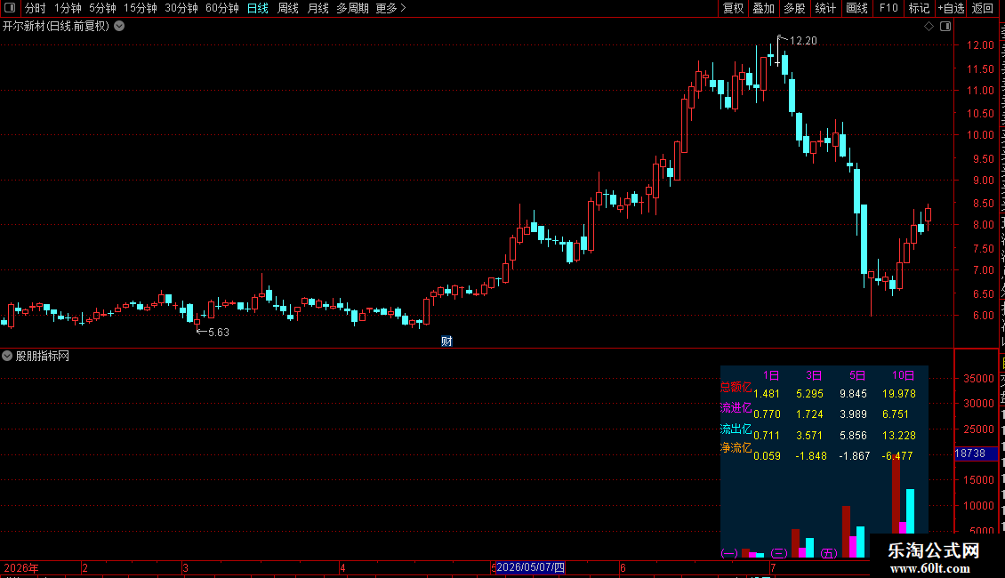Open the 统计 statistics tool
This screenshot has height=578, width=1005.
824,8
